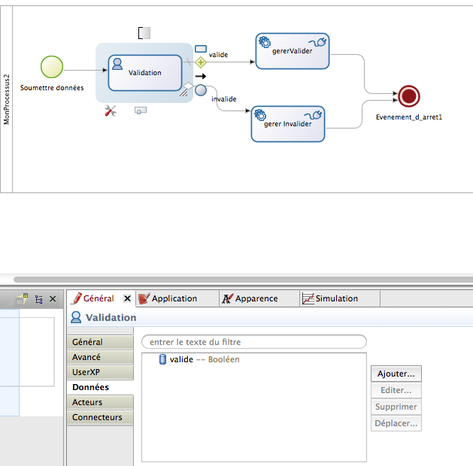Select the red end event Evenement_d_arret1
The width and height of the screenshot is (473, 466).
coord(408,96)
